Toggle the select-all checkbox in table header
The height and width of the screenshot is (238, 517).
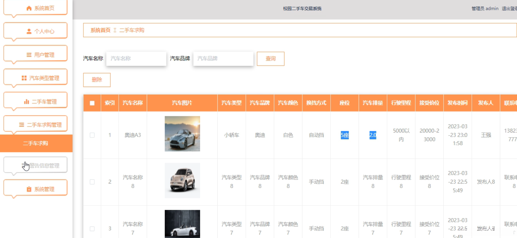click(x=92, y=103)
